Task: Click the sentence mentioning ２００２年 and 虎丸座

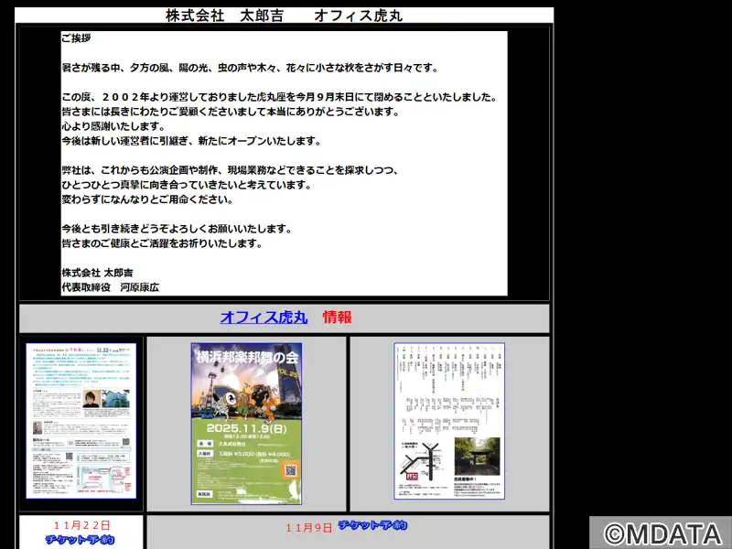Action: pos(279,97)
